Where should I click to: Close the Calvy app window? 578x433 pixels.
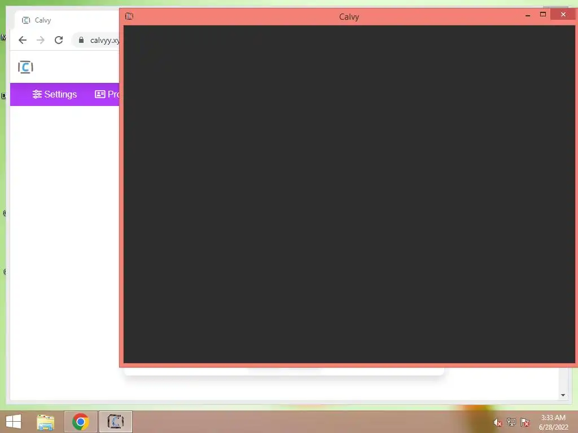563,14
